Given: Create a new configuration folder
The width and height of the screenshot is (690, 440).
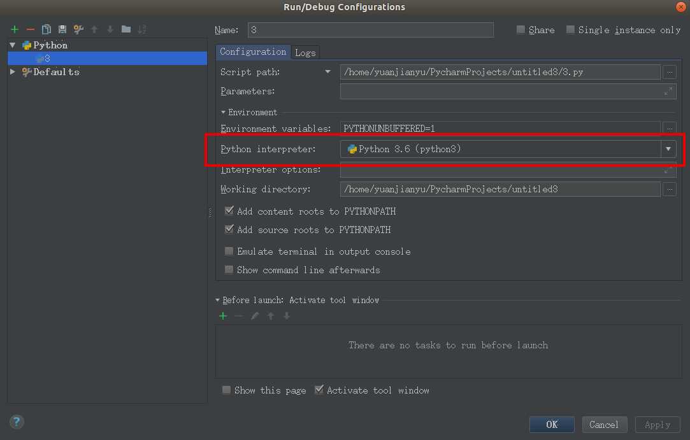Looking at the screenshot, I should click(x=126, y=29).
